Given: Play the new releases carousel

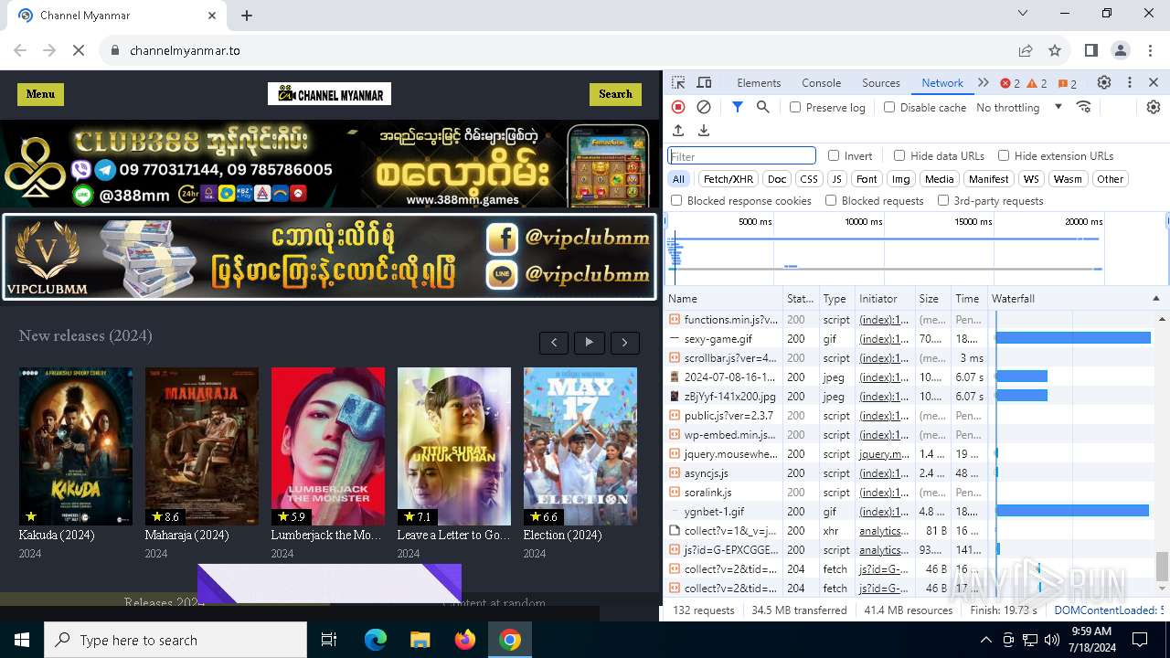Looking at the screenshot, I should [x=590, y=343].
